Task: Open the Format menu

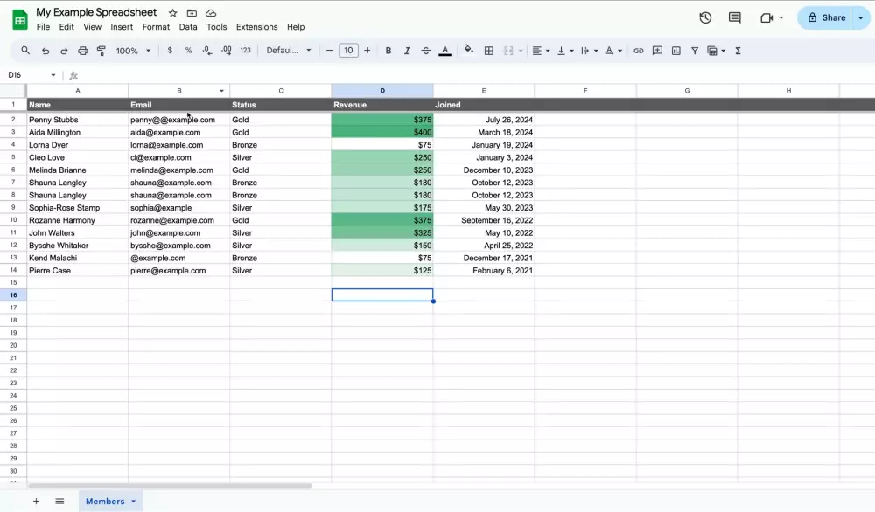Action: tap(156, 27)
